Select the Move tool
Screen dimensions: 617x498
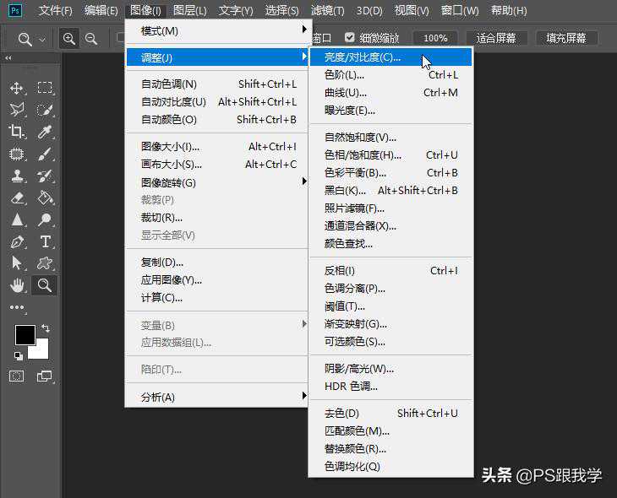click(x=17, y=88)
